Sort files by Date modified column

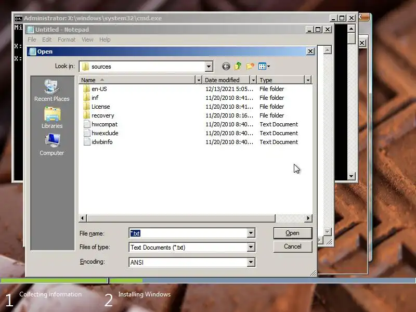[x=226, y=80]
